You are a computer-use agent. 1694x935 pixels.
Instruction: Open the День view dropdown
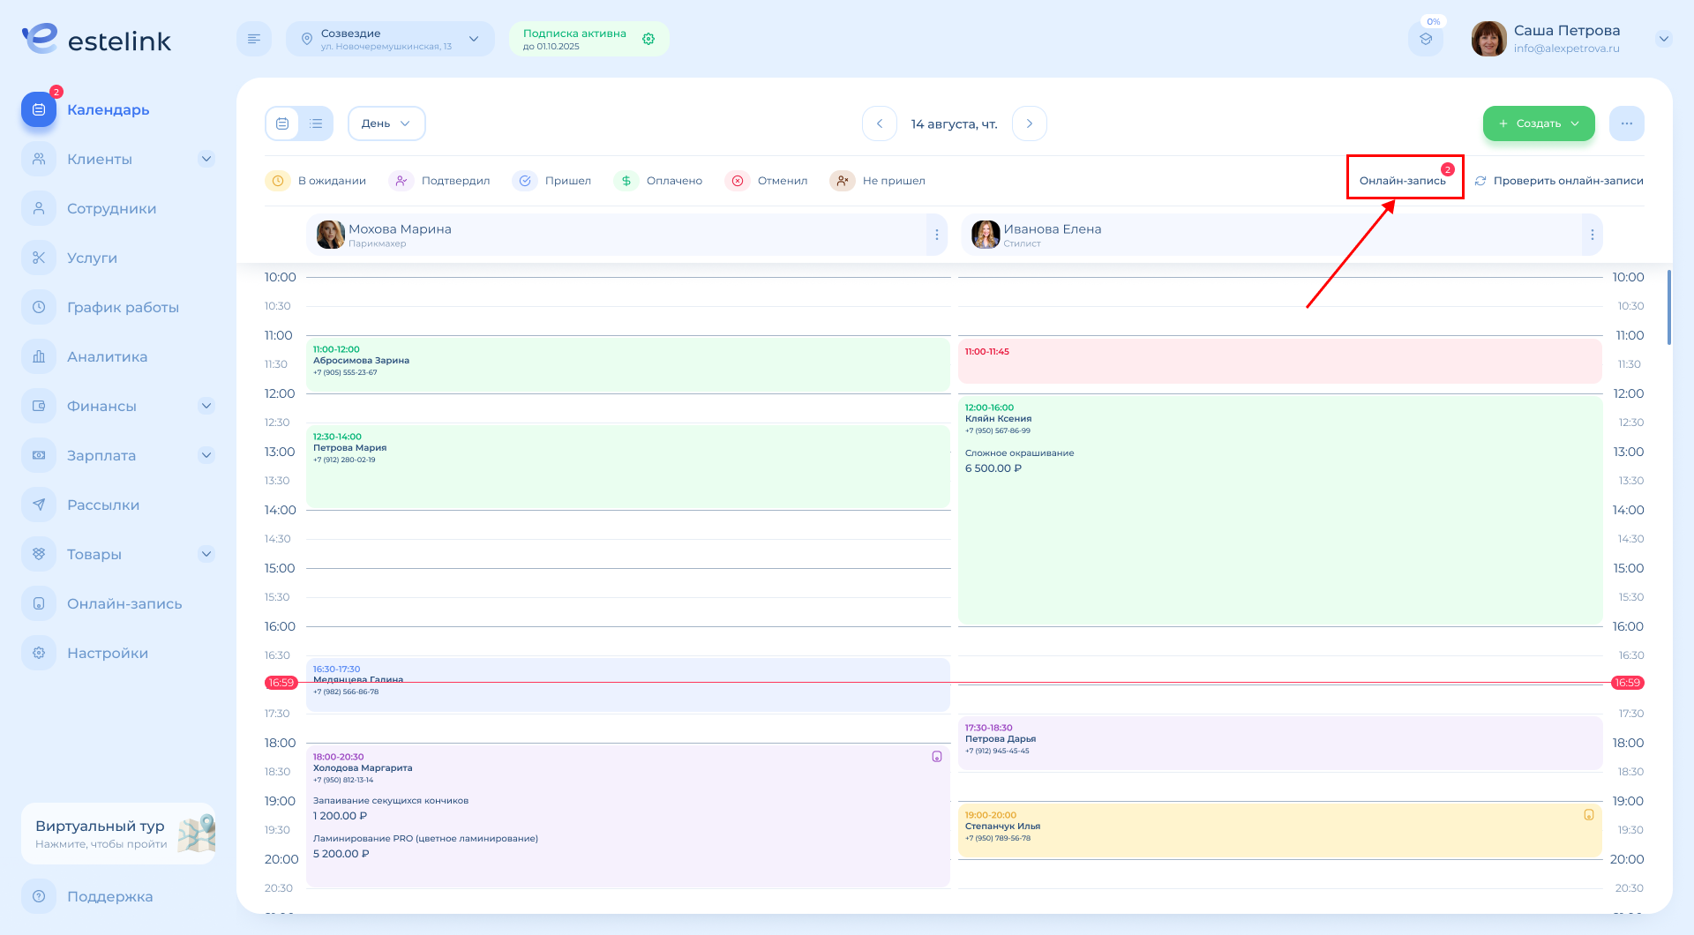pos(386,123)
